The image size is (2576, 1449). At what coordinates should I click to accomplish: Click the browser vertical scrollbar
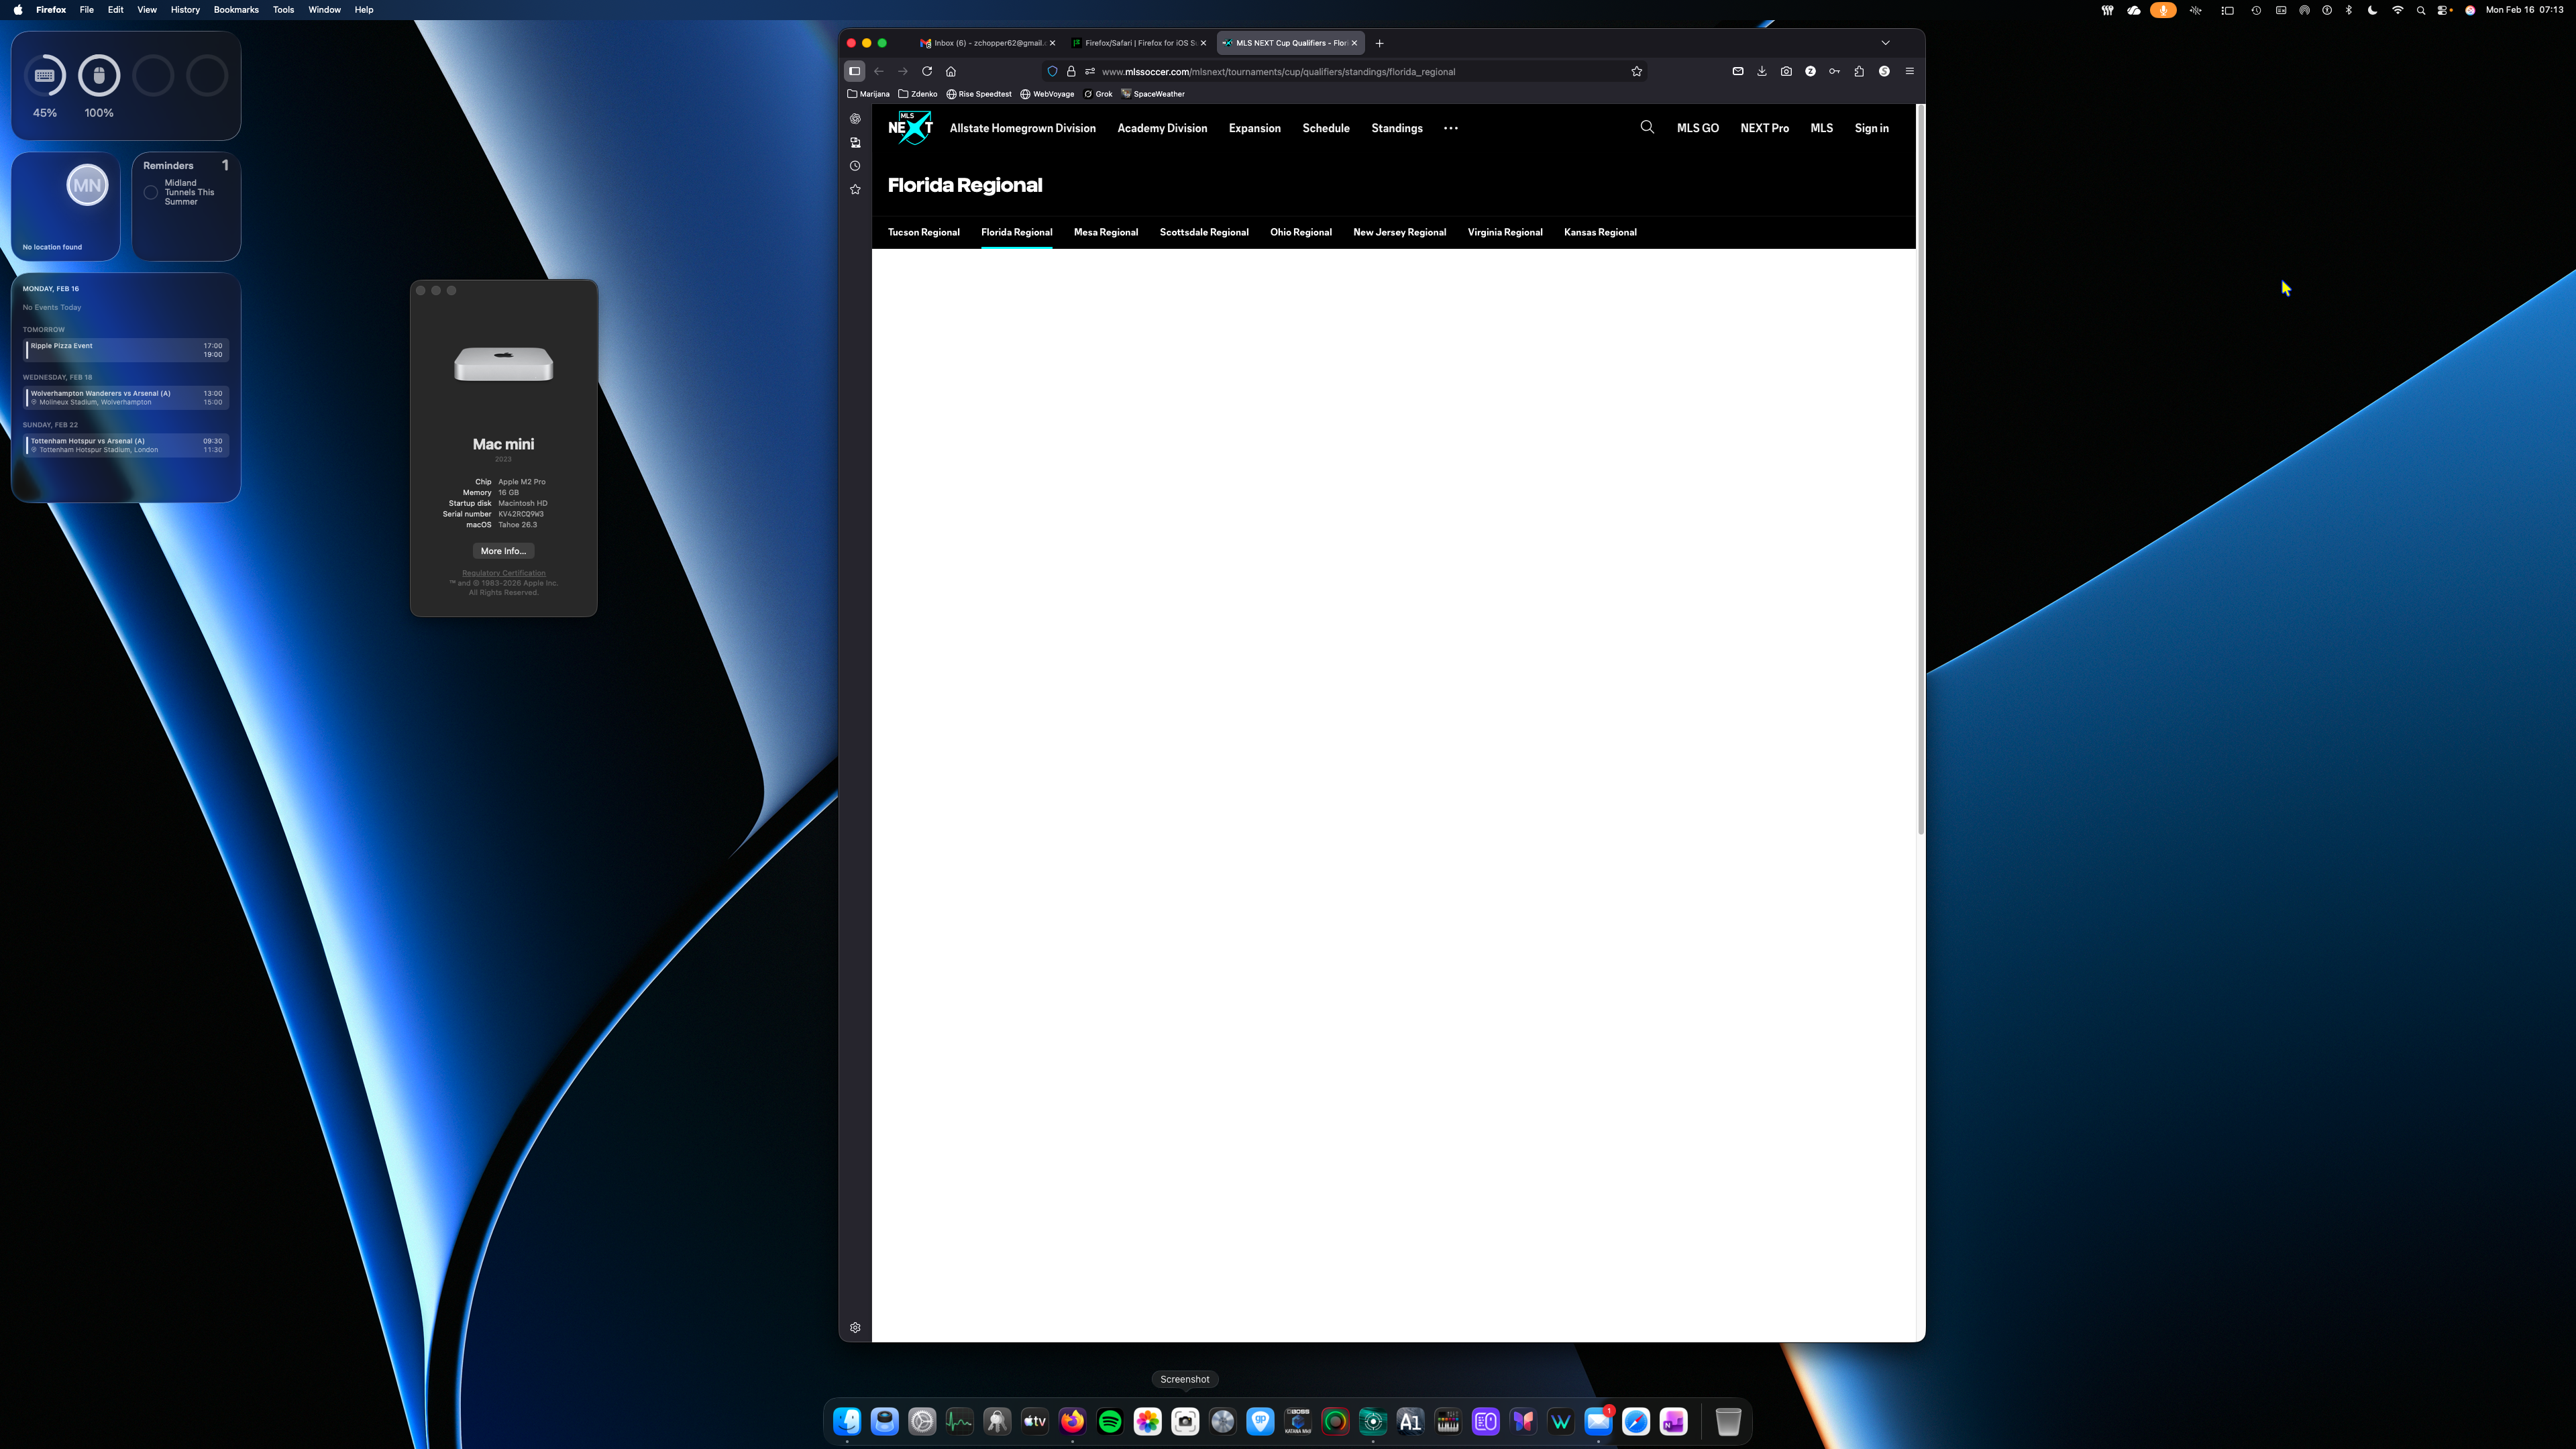pos(1920,470)
